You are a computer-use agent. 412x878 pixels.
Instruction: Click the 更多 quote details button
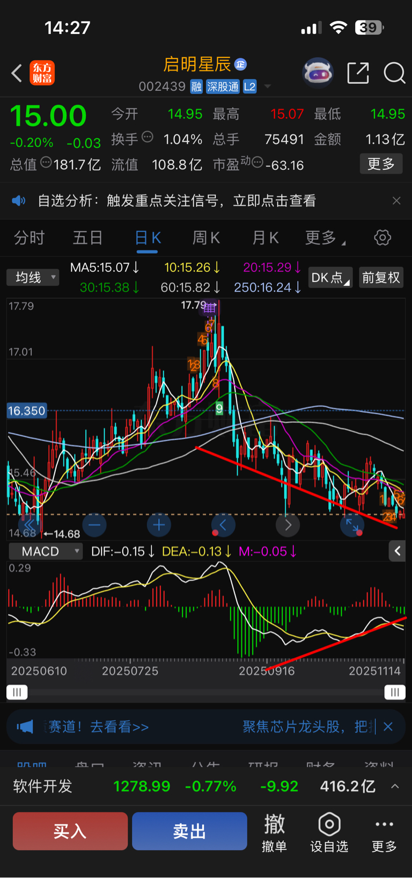381,163
